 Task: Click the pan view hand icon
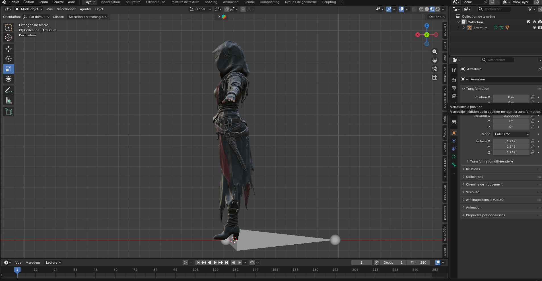[435, 60]
